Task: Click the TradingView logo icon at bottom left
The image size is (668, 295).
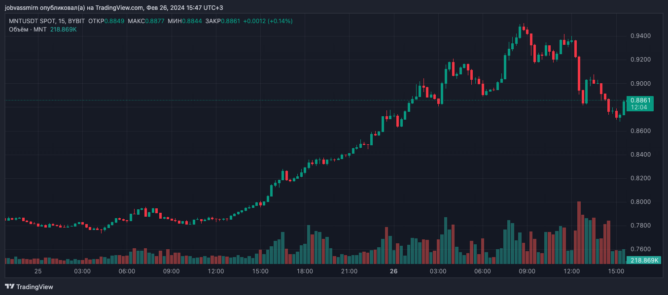Action: [9, 287]
